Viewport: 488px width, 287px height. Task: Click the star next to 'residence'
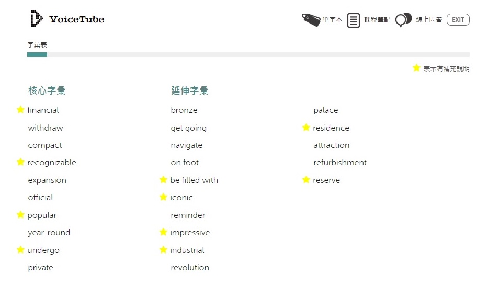coord(306,128)
